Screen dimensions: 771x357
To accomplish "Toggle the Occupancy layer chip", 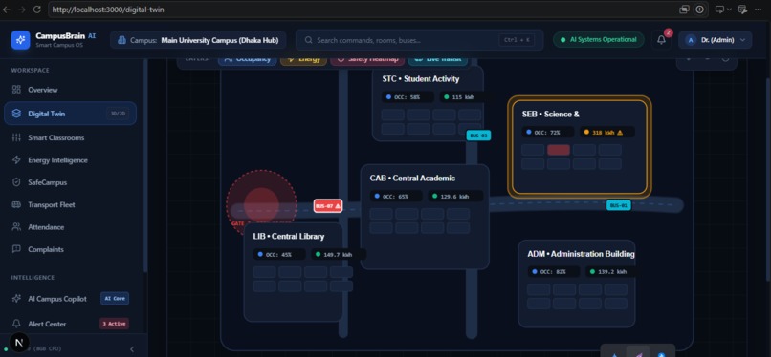I will pos(248,59).
